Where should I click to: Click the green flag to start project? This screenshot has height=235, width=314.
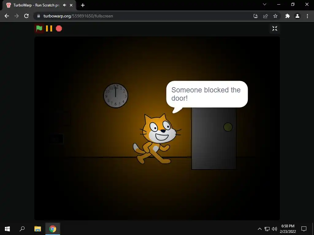click(x=39, y=28)
